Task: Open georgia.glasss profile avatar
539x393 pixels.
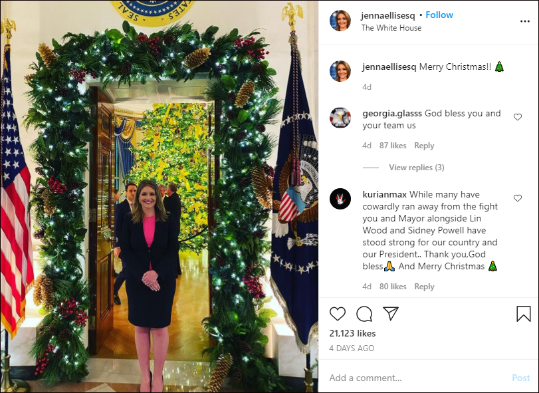Action: click(340, 118)
